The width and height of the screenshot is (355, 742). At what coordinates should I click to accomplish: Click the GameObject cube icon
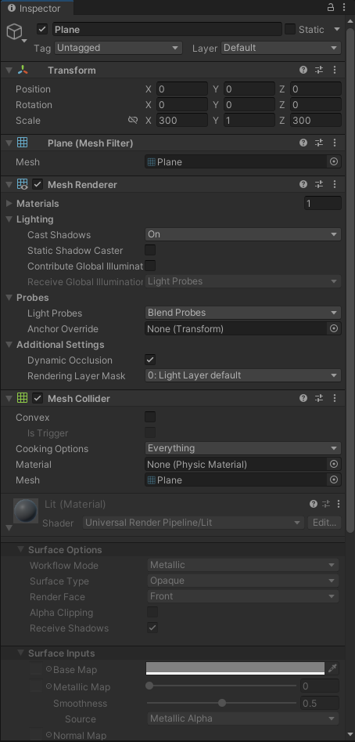(x=14, y=32)
